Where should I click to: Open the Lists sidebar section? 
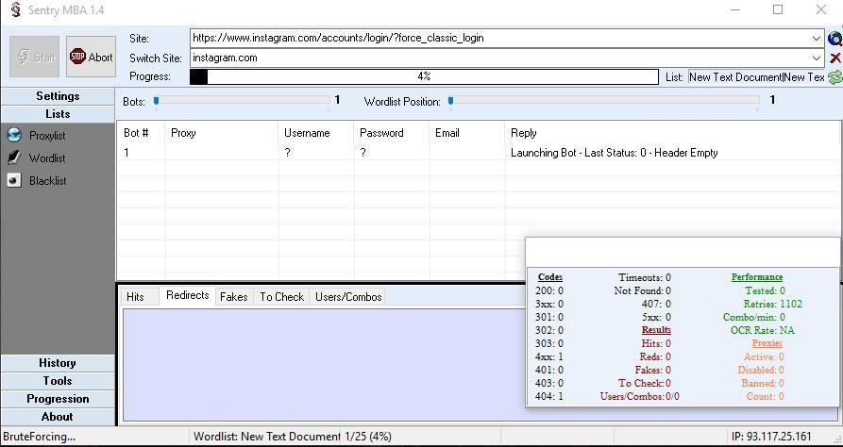point(58,114)
